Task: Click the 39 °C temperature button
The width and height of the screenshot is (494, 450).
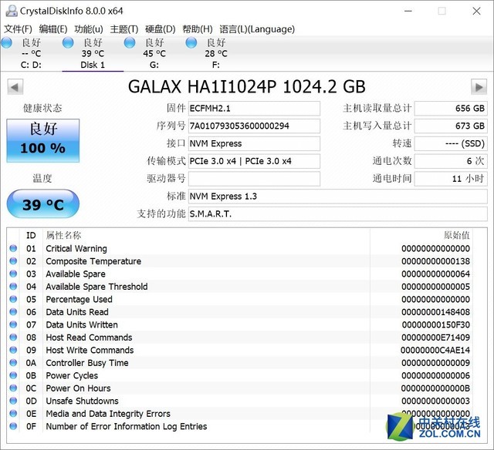Action: point(43,203)
